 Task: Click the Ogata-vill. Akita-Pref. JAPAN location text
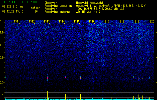coord(111,6)
